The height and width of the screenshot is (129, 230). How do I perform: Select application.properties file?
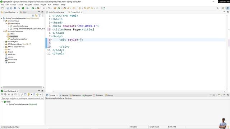click(19, 39)
